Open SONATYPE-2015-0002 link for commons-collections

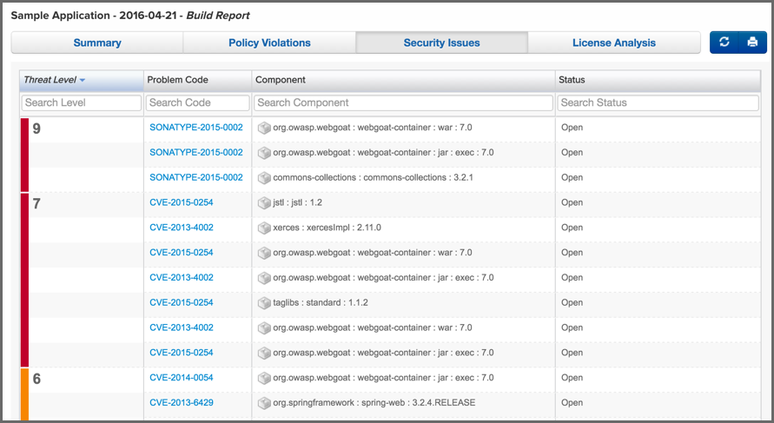pyautogui.click(x=196, y=177)
